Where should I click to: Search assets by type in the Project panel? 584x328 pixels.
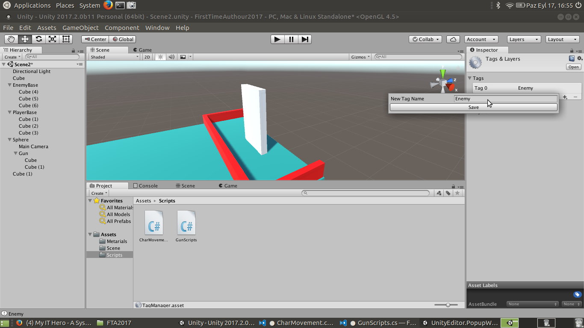pos(439,193)
